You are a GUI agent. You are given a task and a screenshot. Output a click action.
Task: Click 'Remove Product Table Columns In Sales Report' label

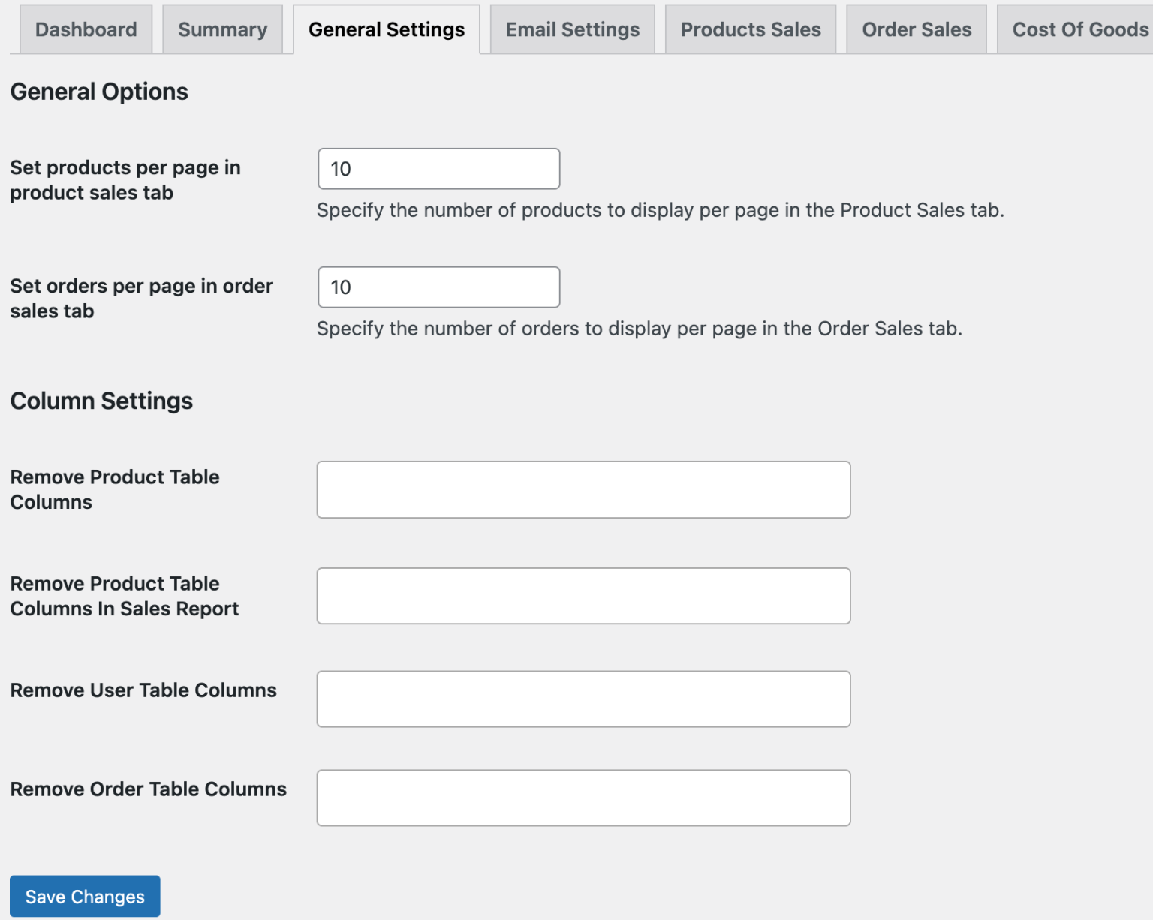click(125, 596)
